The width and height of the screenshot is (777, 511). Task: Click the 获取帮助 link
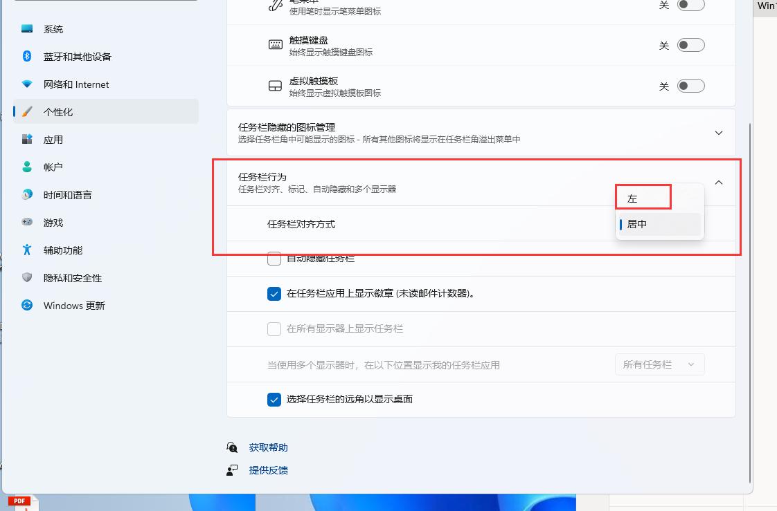tap(268, 447)
